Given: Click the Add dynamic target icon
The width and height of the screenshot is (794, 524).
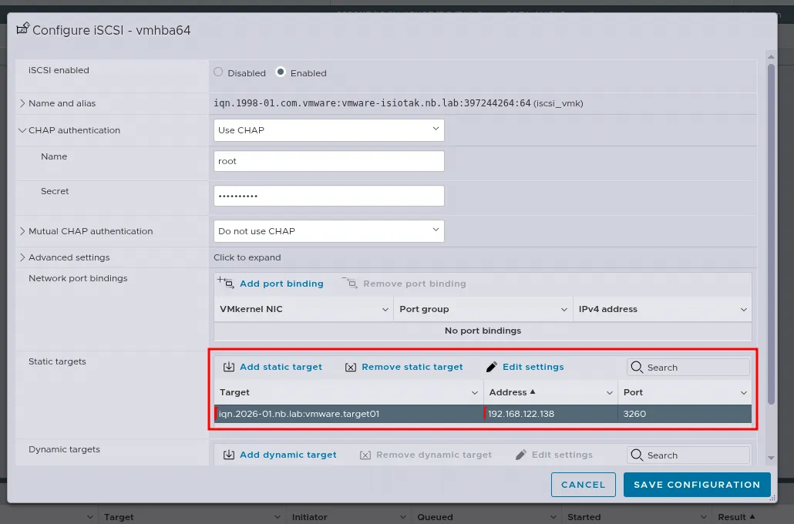Looking at the screenshot, I should coord(229,455).
